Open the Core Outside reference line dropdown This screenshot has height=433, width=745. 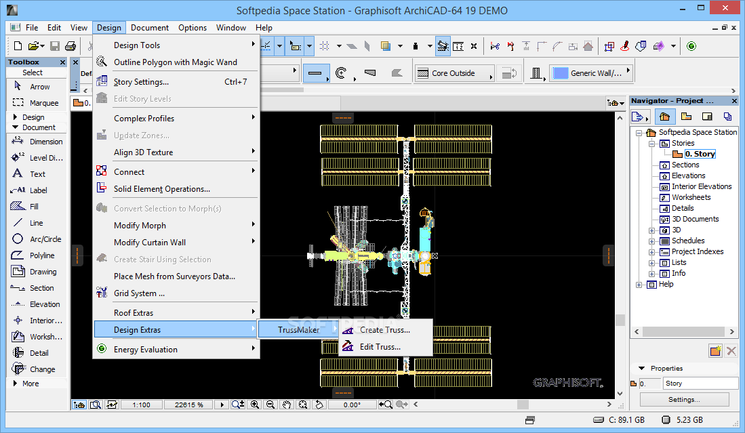(454, 73)
